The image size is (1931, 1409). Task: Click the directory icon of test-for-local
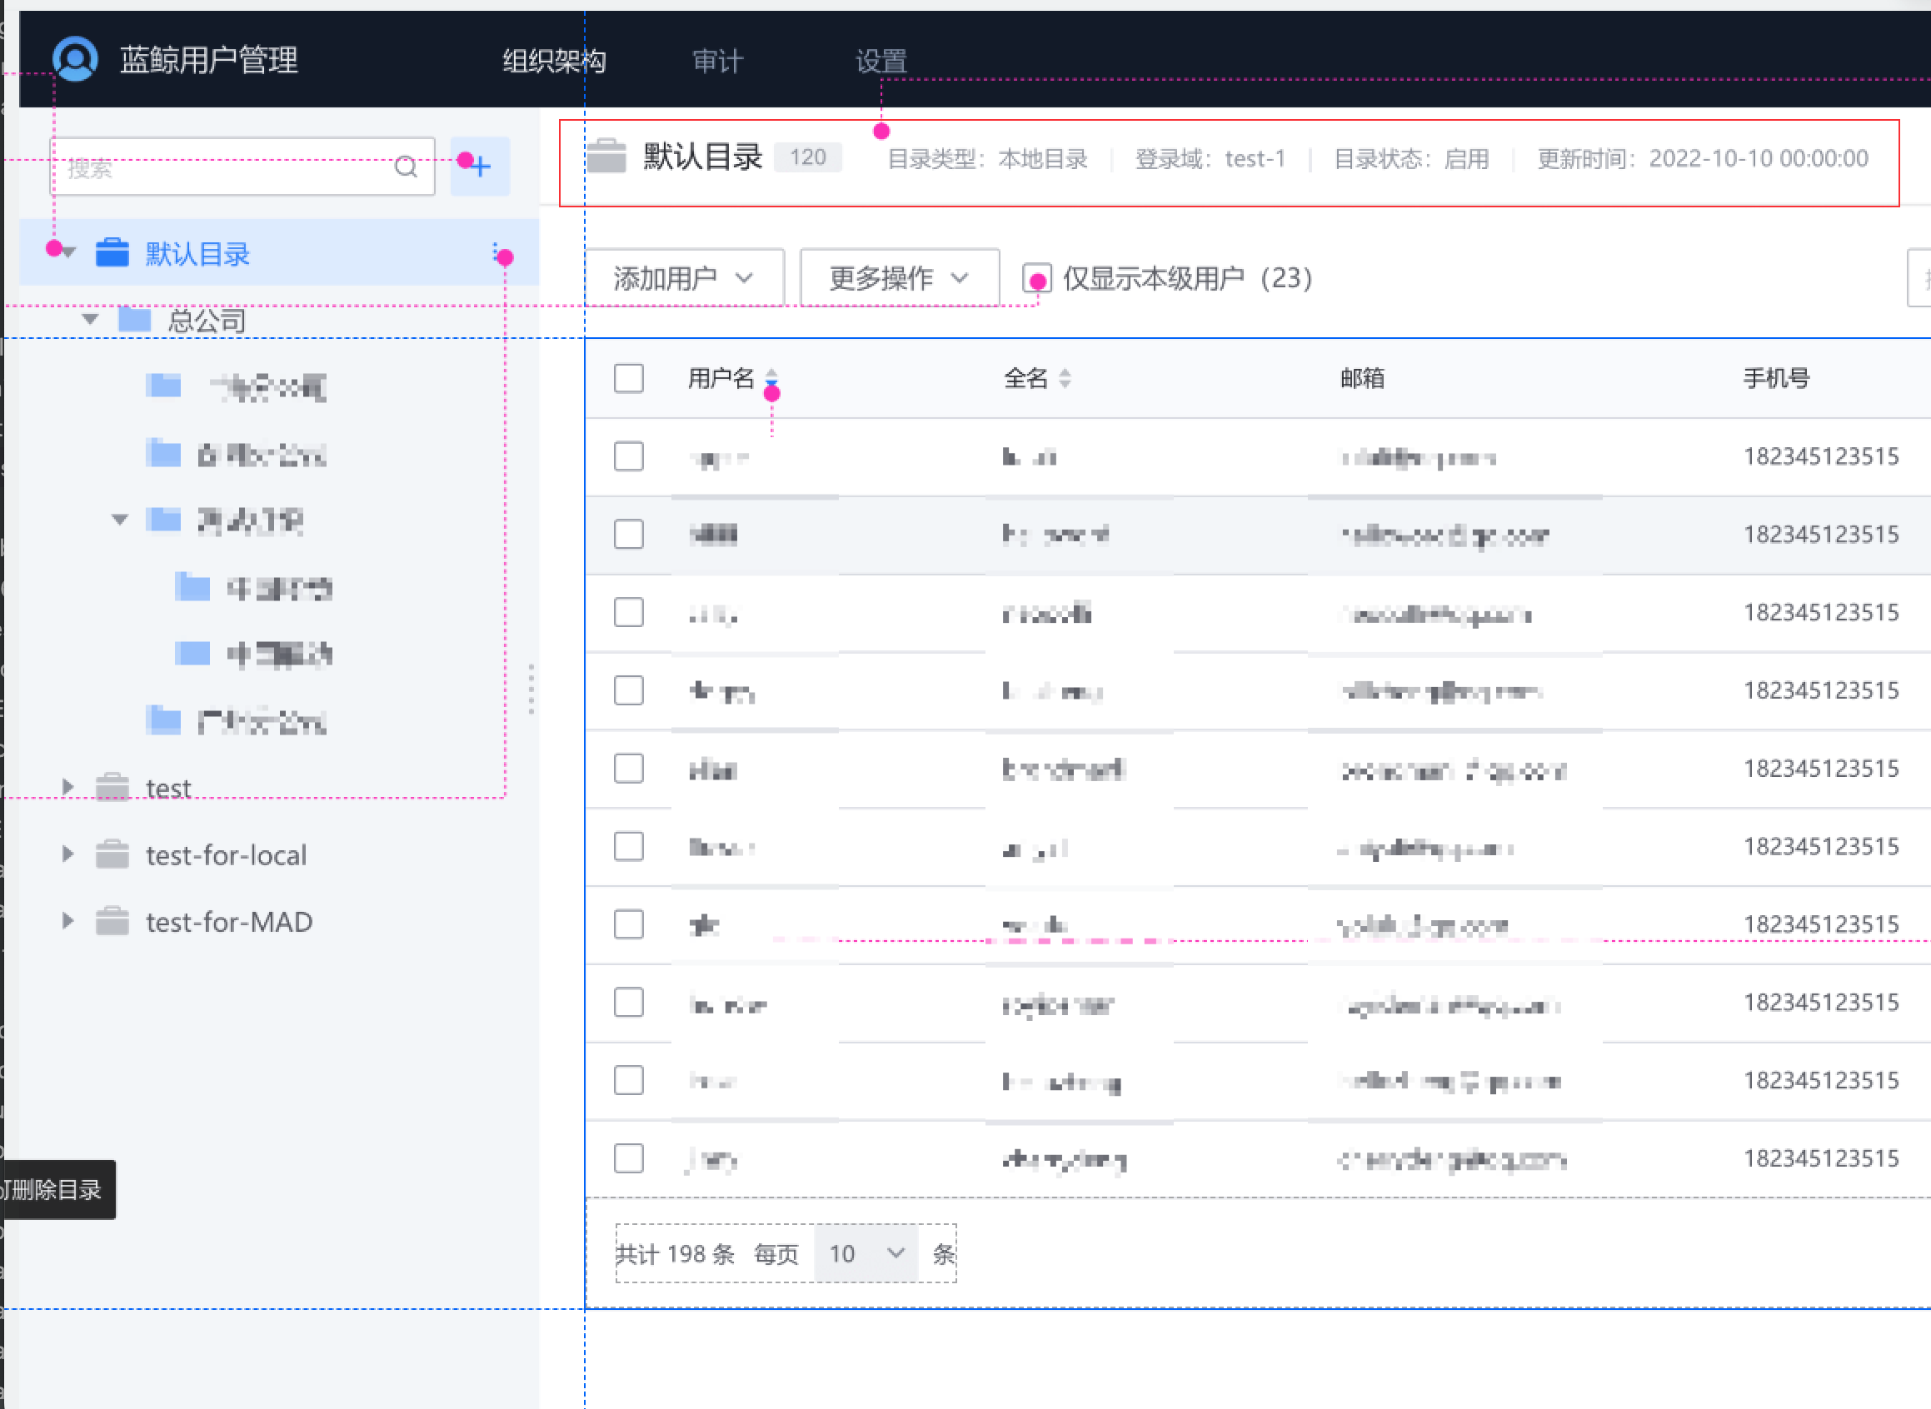point(112,854)
